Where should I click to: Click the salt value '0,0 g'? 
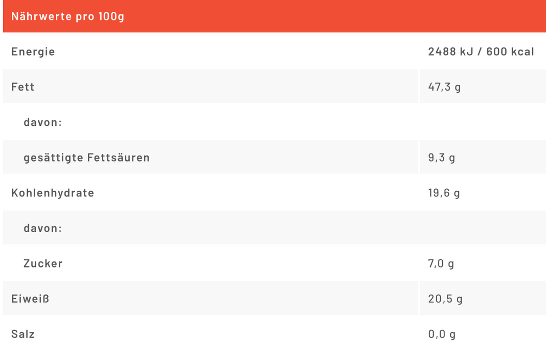click(442, 334)
